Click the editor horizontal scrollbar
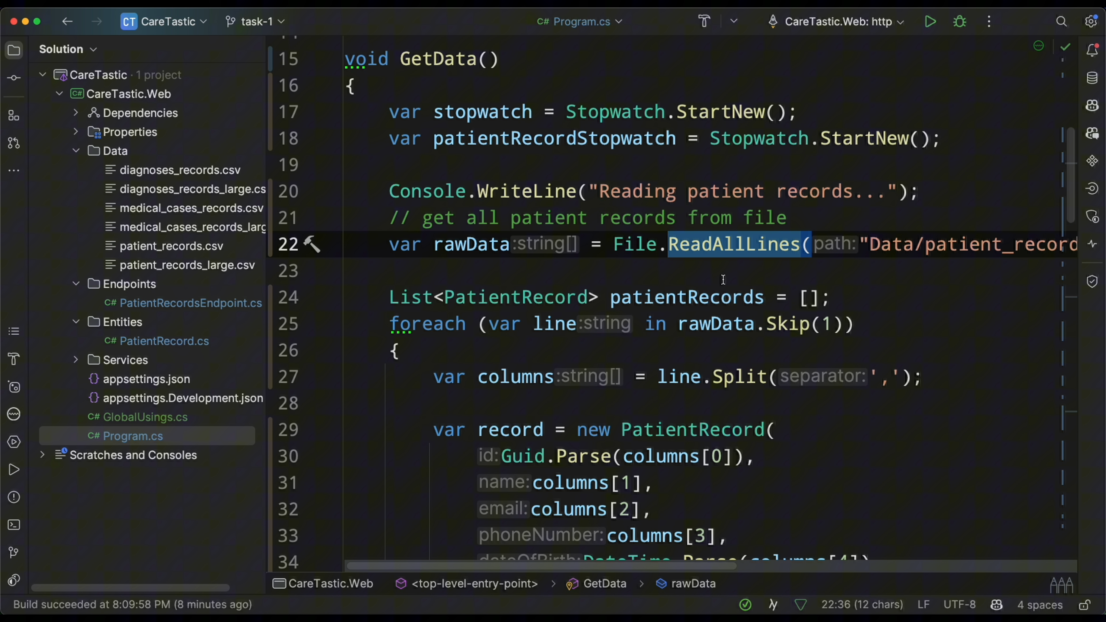 (x=541, y=566)
